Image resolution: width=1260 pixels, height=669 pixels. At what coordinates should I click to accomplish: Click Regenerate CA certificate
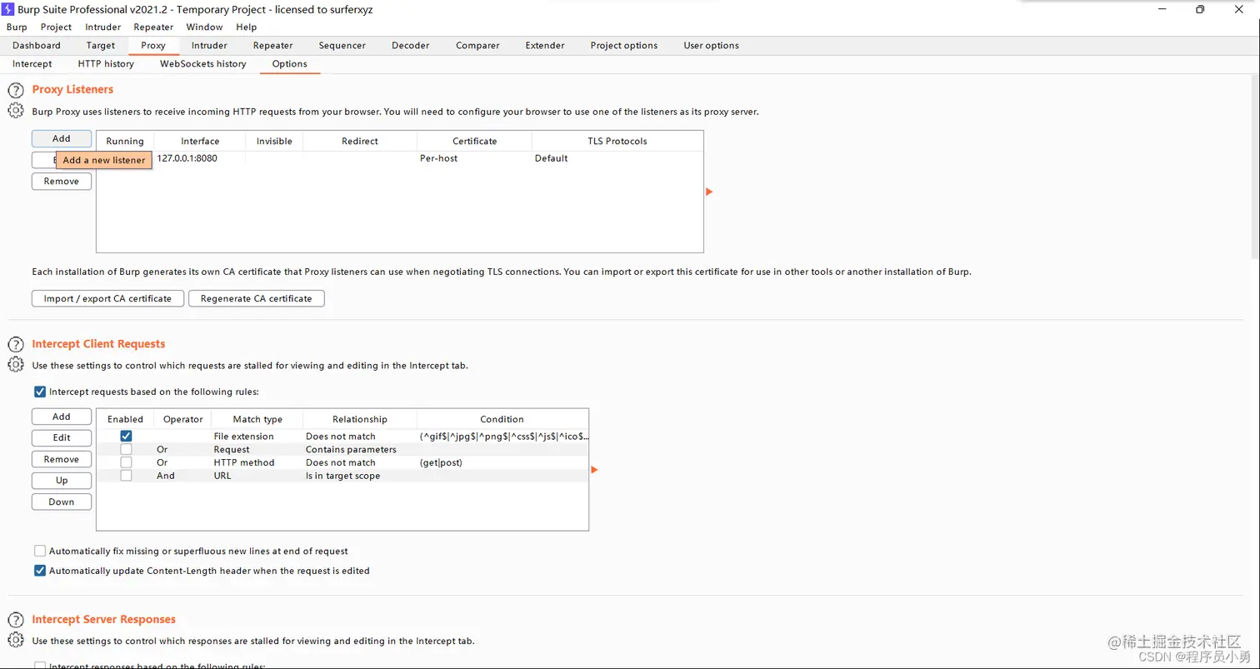(x=257, y=298)
